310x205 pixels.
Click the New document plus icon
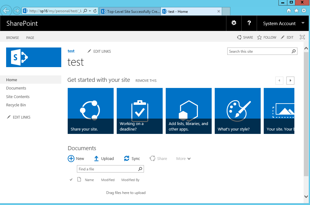pos(71,158)
